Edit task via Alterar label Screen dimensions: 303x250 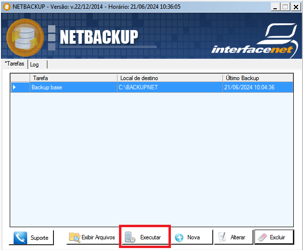237,237
